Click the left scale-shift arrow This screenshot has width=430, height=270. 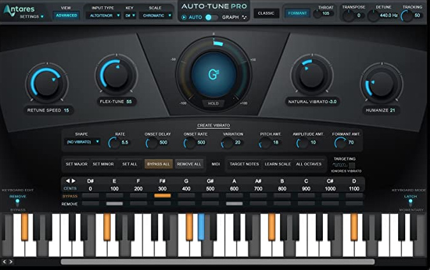click(x=68, y=181)
